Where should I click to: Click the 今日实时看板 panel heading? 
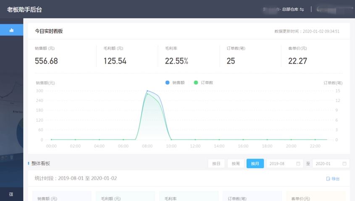click(49, 31)
